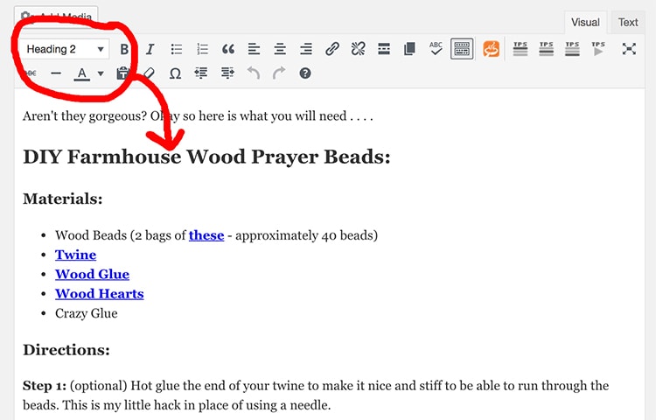
Task: Click the clear formatting eraser icon
Action: (149, 73)
